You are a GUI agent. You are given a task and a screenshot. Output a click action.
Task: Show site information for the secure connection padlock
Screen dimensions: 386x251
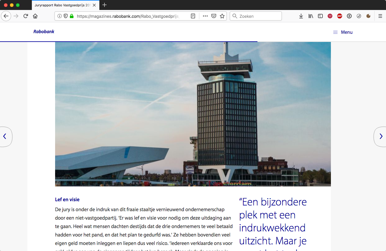coord(72,16)
